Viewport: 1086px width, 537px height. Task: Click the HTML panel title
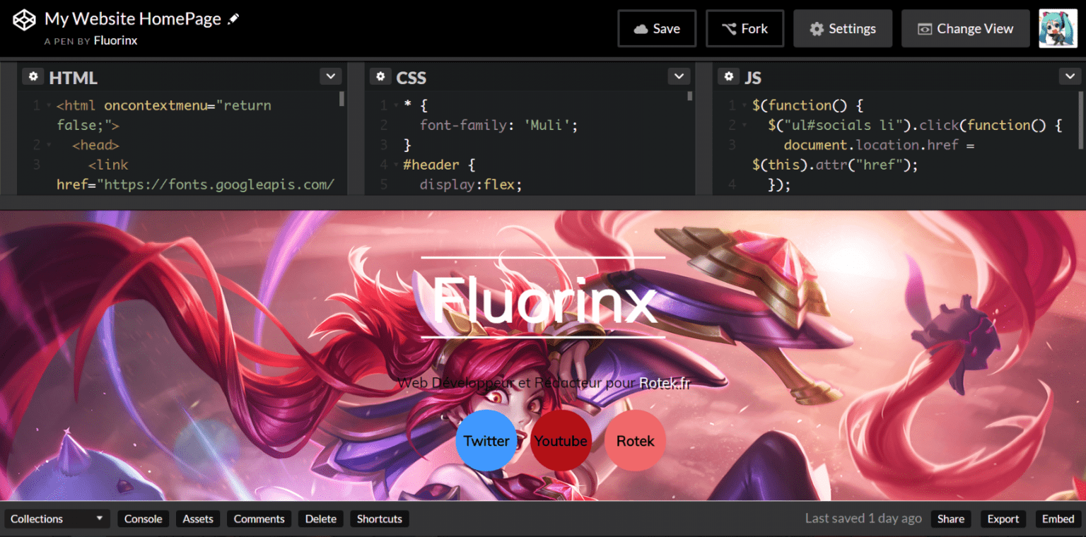pos(73,77)
